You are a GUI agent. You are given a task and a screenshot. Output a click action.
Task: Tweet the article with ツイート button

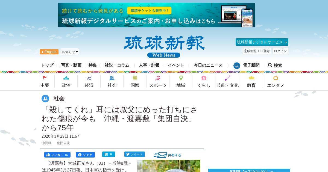[x=134, y=154]
